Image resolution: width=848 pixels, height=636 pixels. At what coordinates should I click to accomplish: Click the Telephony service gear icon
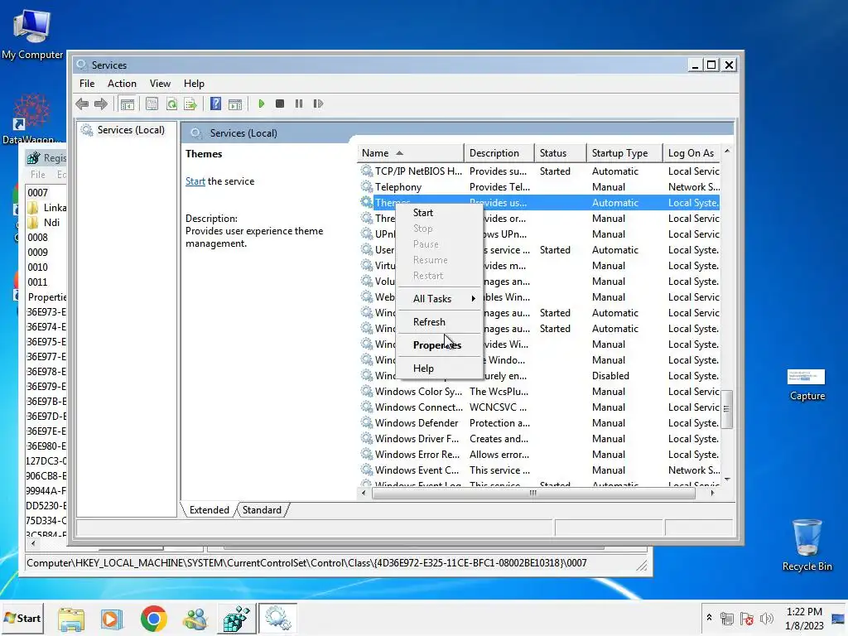point(367,186)
